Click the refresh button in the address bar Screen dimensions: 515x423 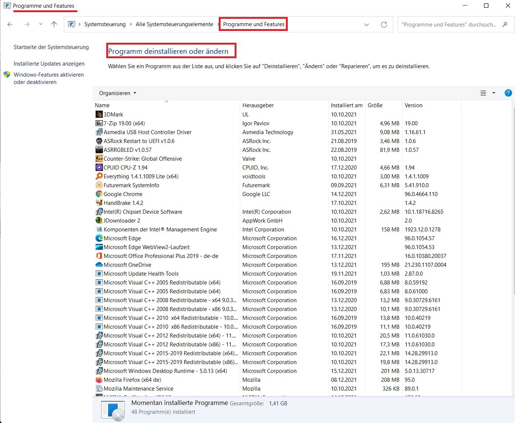pyautogui.click(x=384, y=25)
